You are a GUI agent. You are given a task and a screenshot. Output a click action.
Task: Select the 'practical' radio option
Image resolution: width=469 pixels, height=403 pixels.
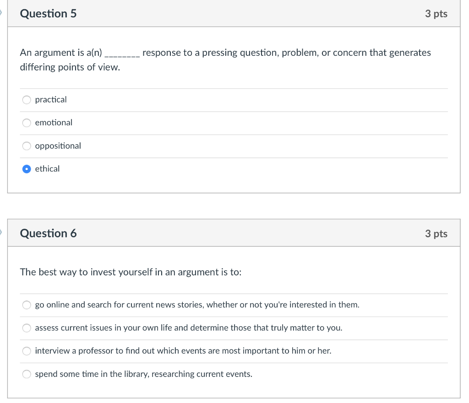tap(27, 100)
